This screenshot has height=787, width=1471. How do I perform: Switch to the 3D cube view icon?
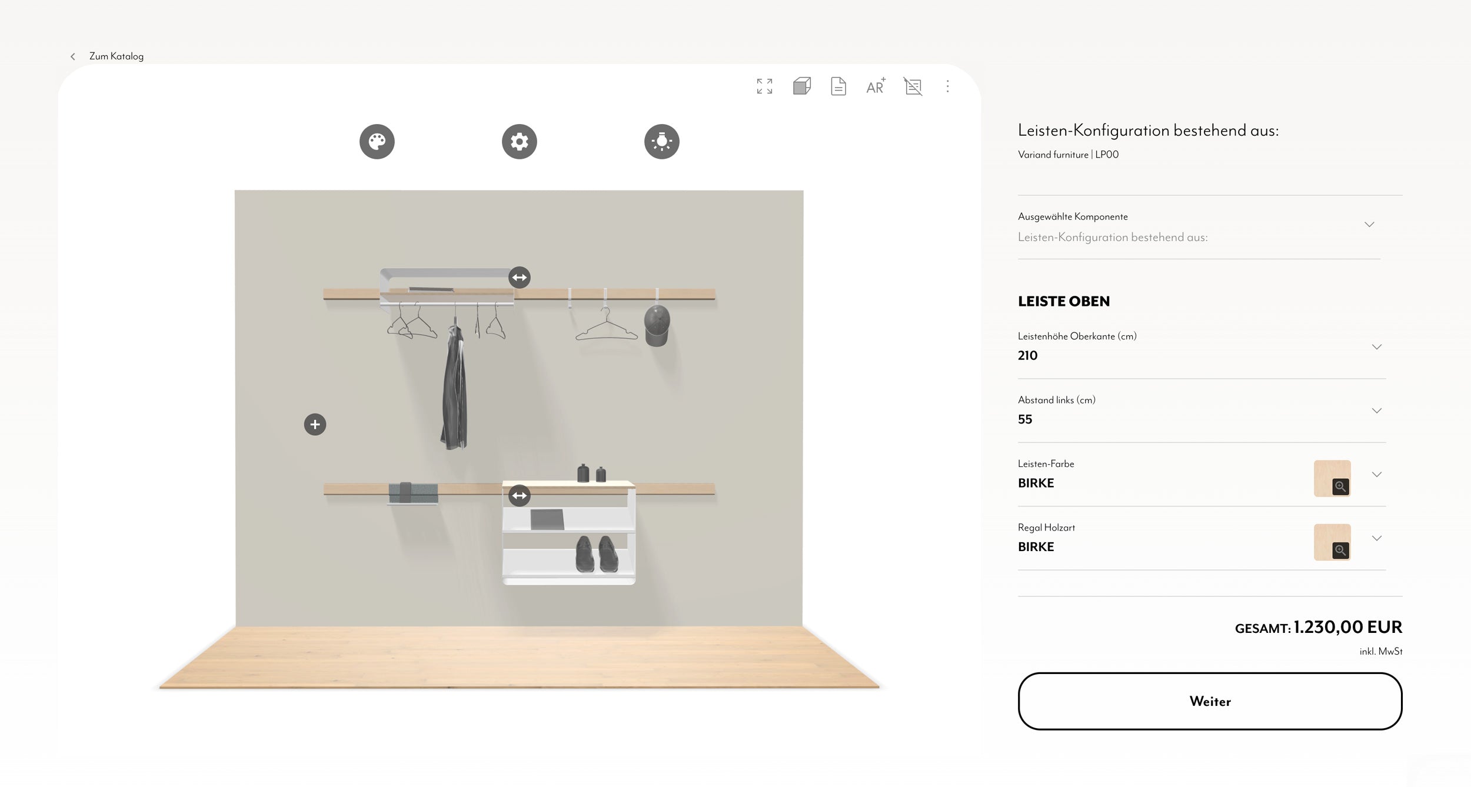pos(801,86)
